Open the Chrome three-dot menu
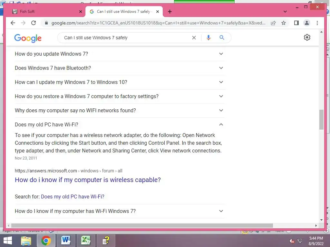This screenshot has height=247, width=330. coord(317,23)
